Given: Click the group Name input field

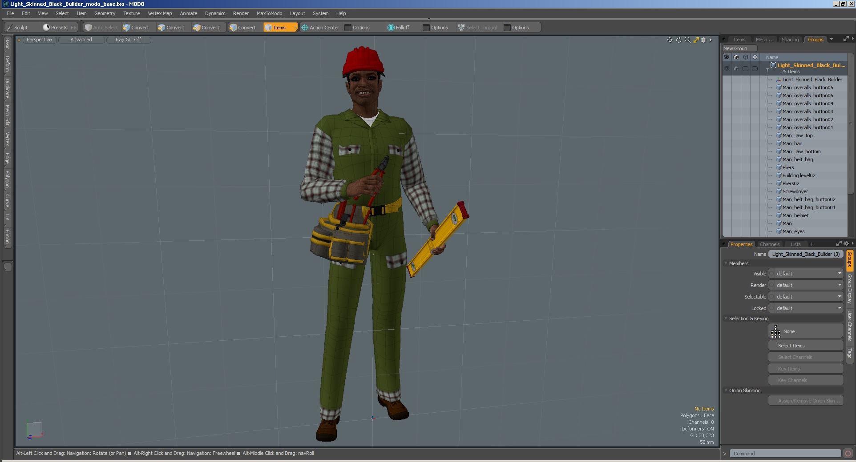Looking at the screenshot, I should coord(806,254).
